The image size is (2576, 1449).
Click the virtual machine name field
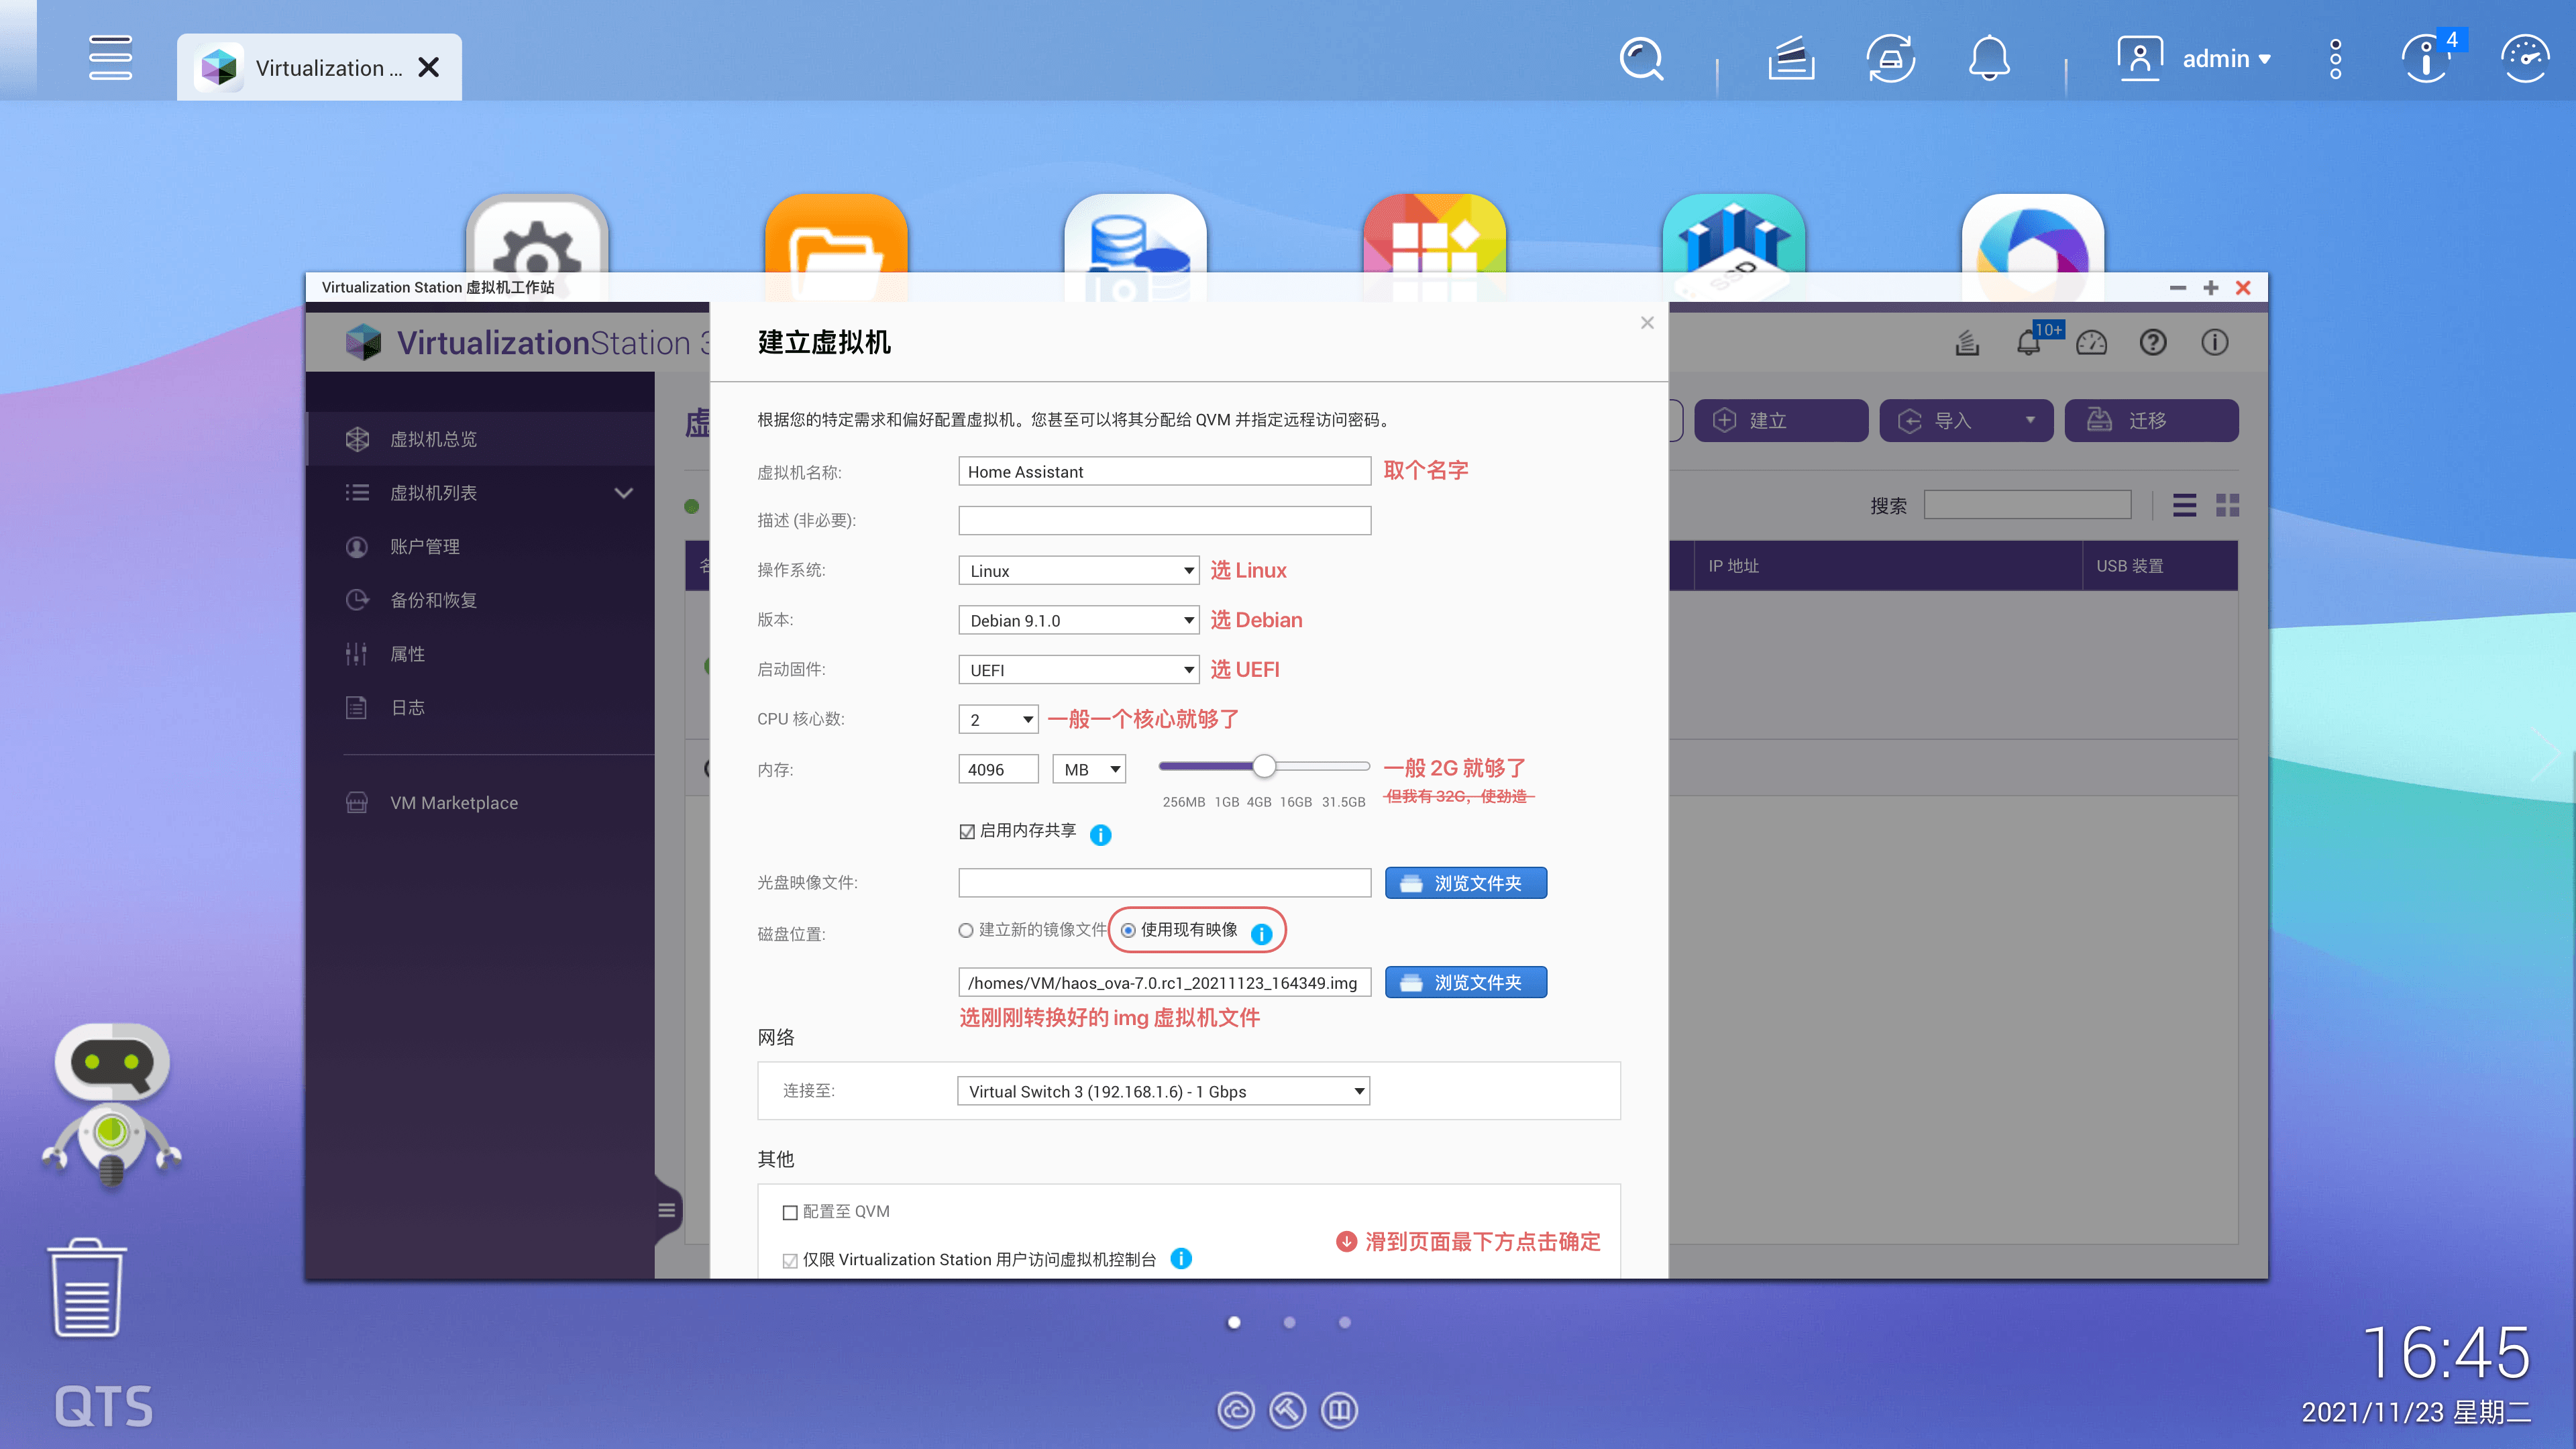[x=1164, y=471]
